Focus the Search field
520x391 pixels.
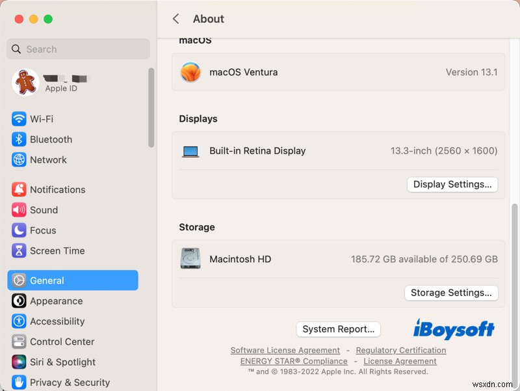[x=78, y=49]
